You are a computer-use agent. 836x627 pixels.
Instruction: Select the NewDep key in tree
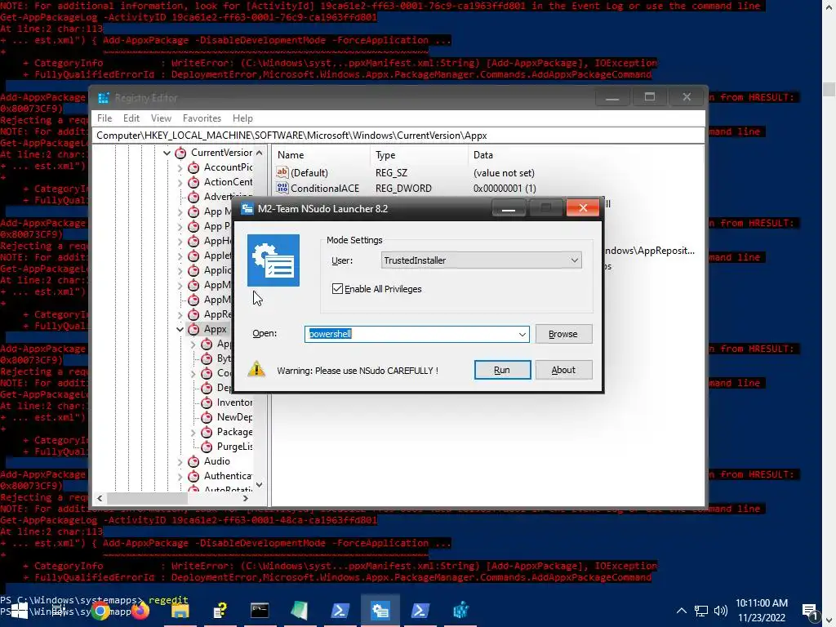coord(234,417)
